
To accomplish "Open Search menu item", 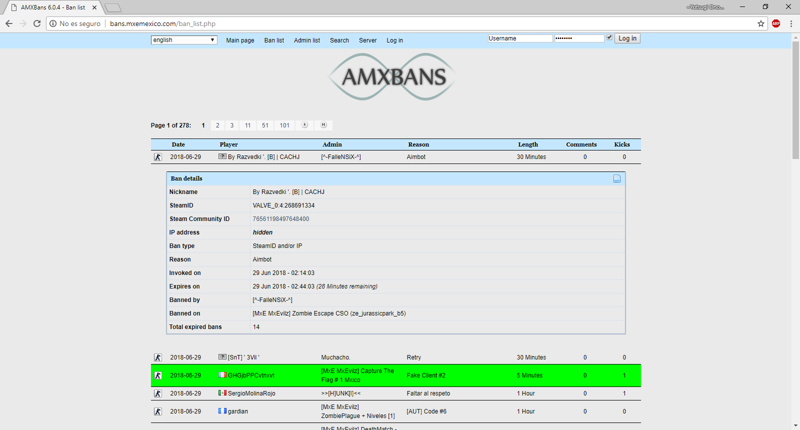I will pos(339,40).
